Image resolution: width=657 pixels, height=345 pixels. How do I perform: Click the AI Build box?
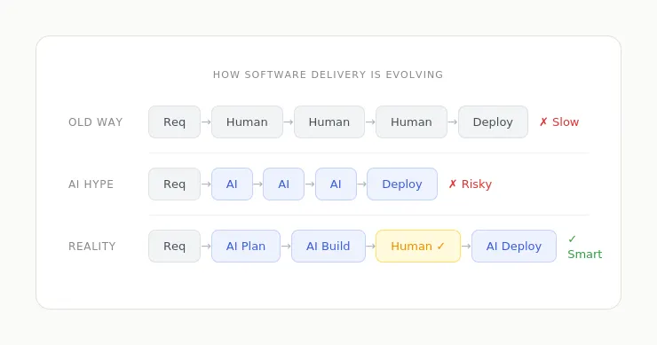coord(328,247)
